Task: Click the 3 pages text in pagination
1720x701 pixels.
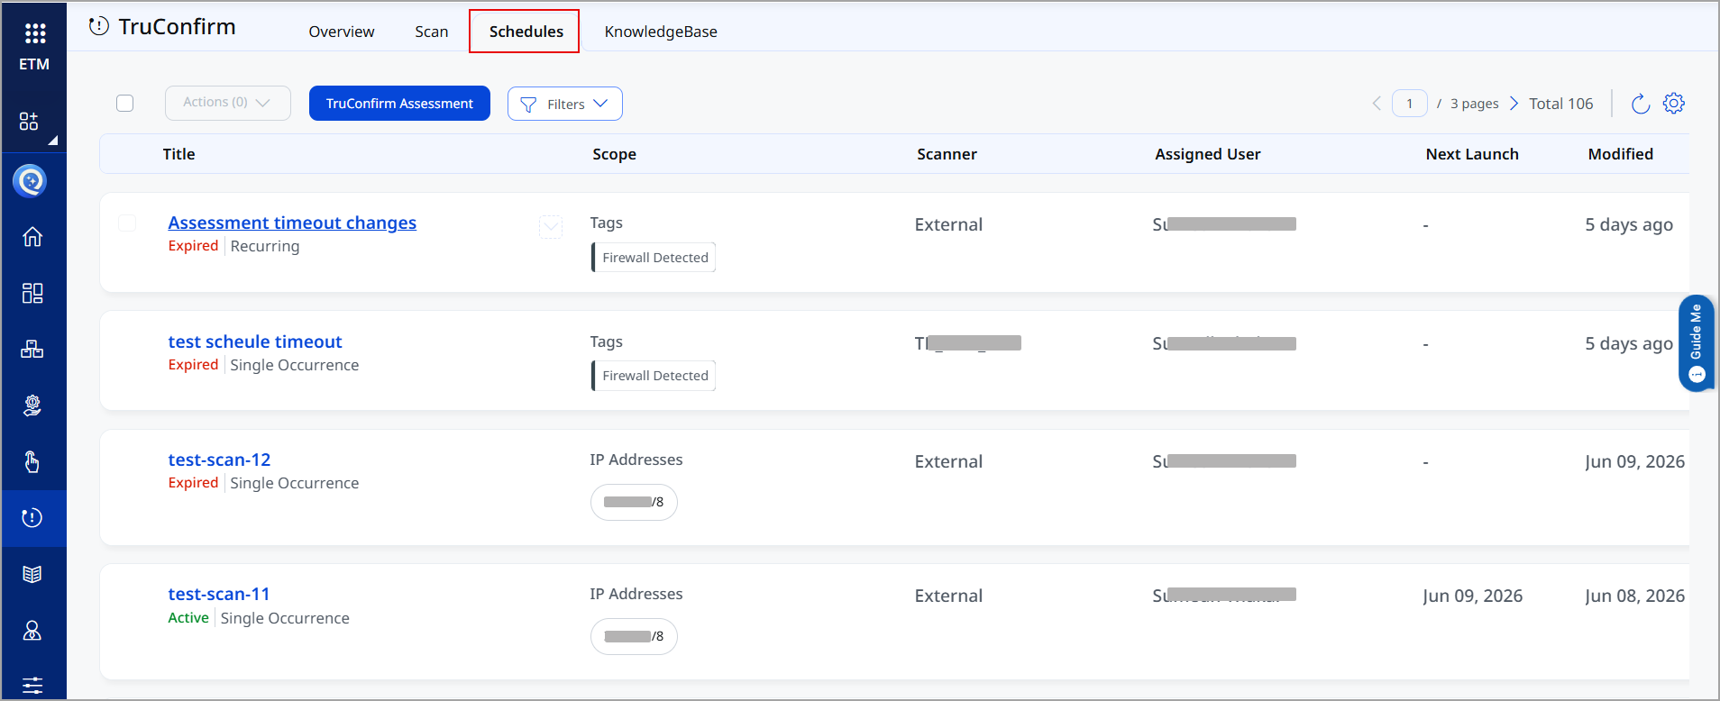Action: tap(1475, 104)
